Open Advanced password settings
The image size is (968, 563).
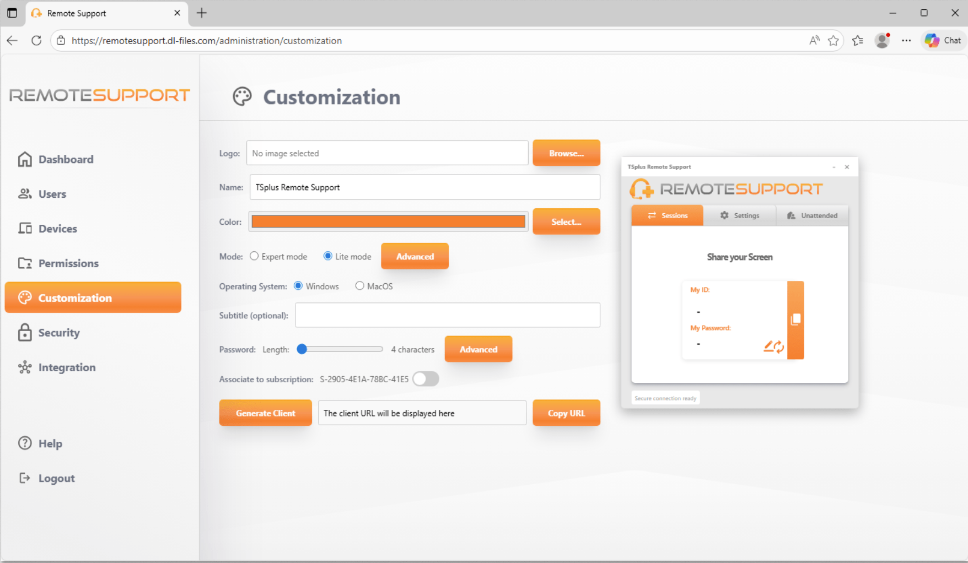478,349
